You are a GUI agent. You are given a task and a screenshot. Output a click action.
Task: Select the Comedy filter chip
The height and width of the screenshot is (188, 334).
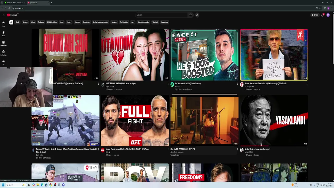pyautogui.click(x=114, y=22)
